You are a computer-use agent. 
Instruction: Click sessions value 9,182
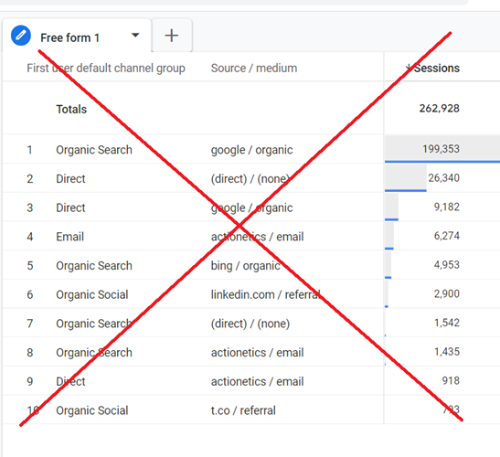[x=446, y=207]
